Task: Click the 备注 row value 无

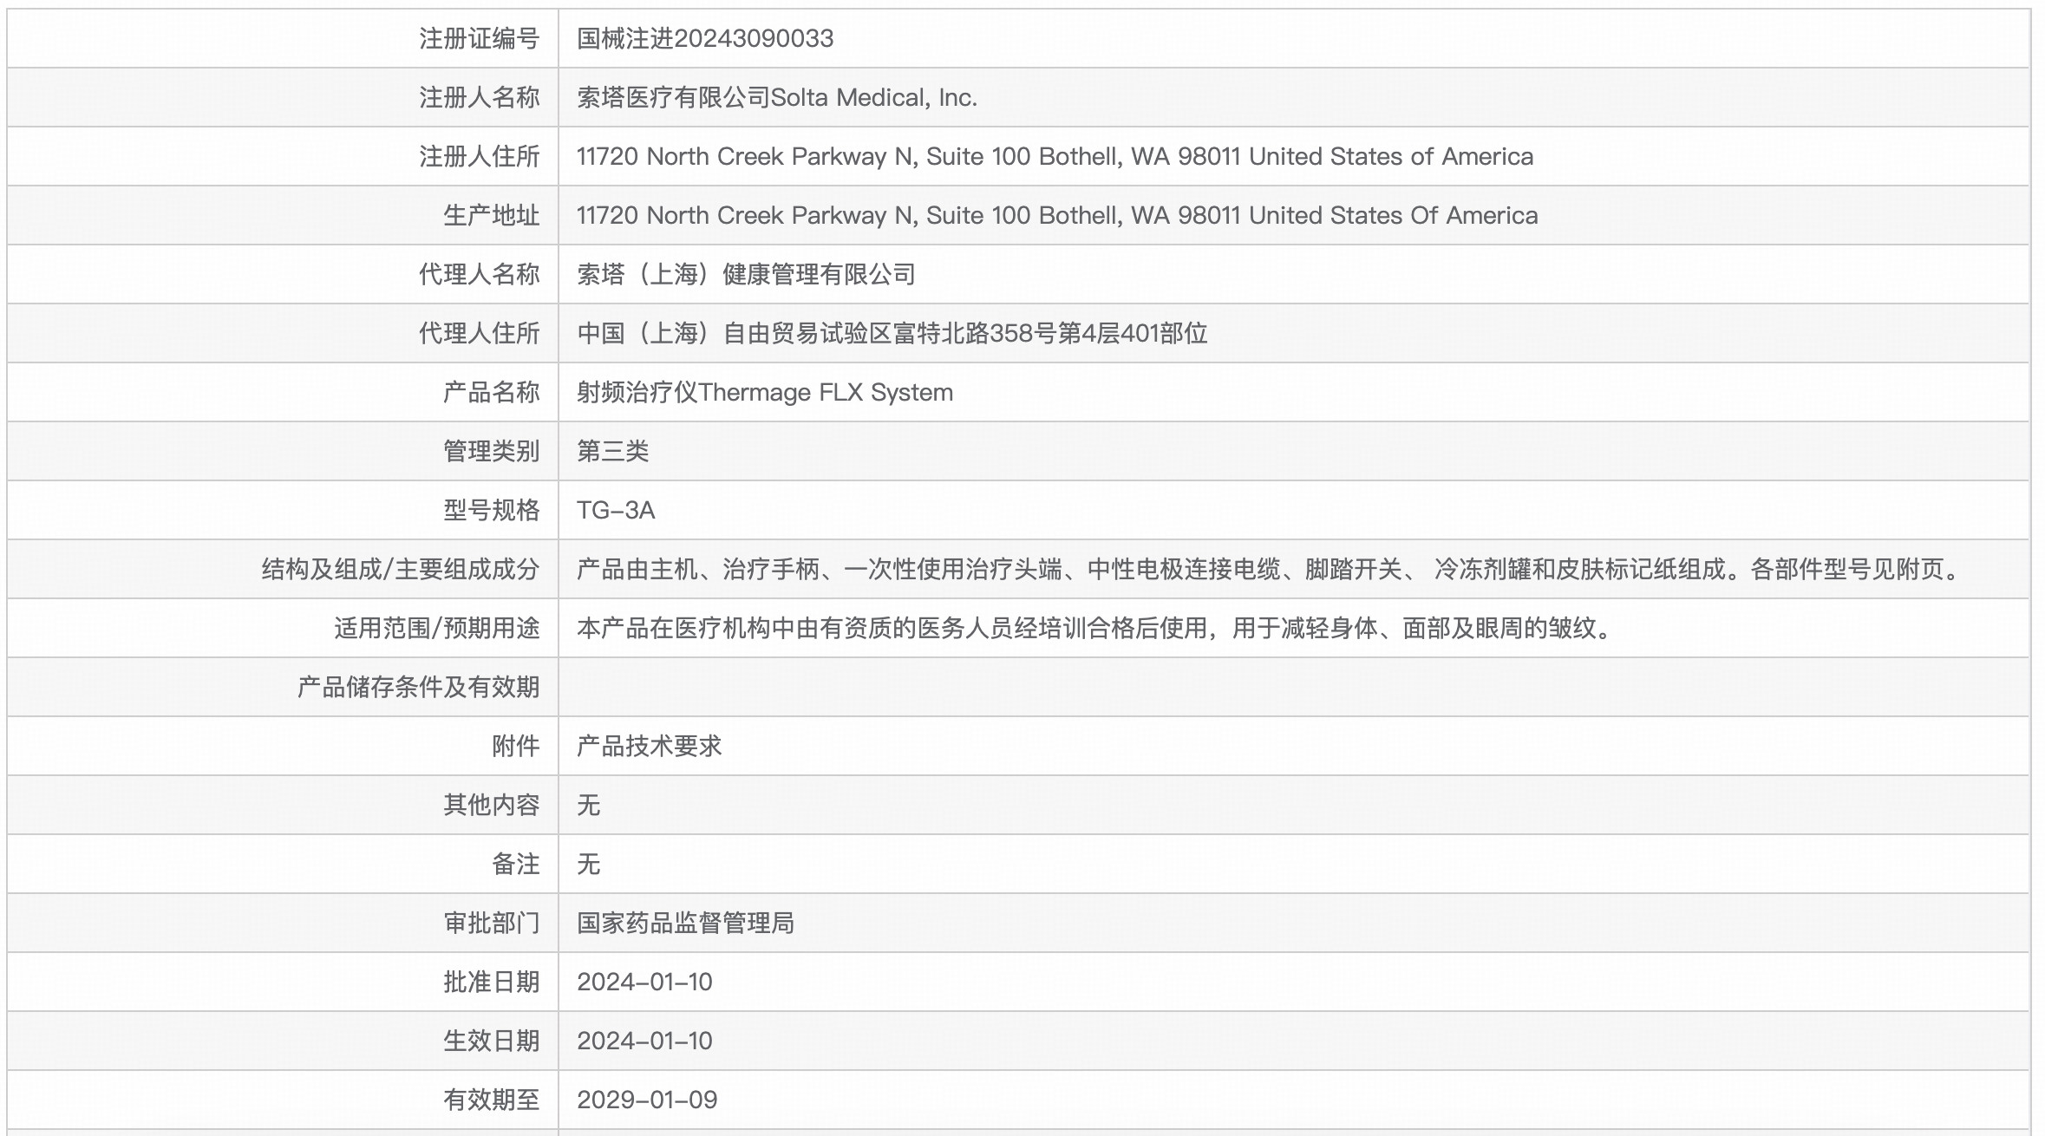Action: (x=588, y=865)
